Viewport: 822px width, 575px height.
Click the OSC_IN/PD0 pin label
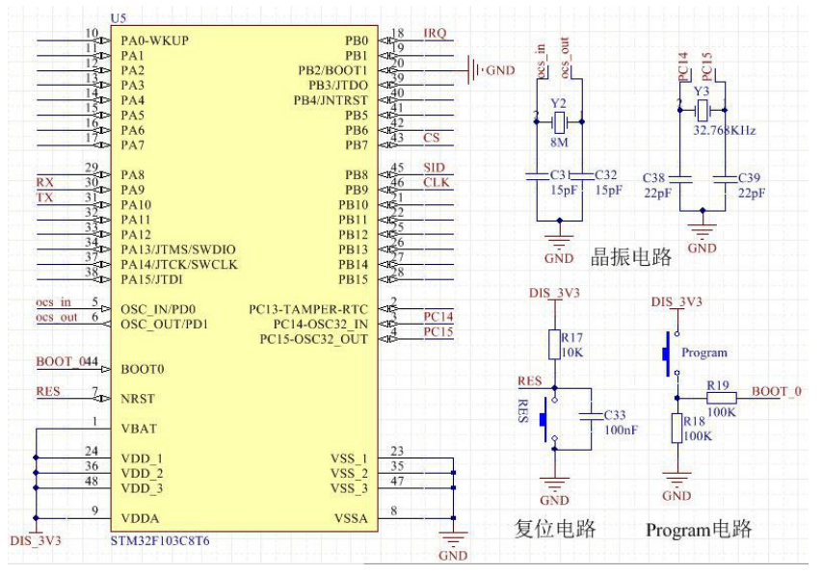coord(158,309)
